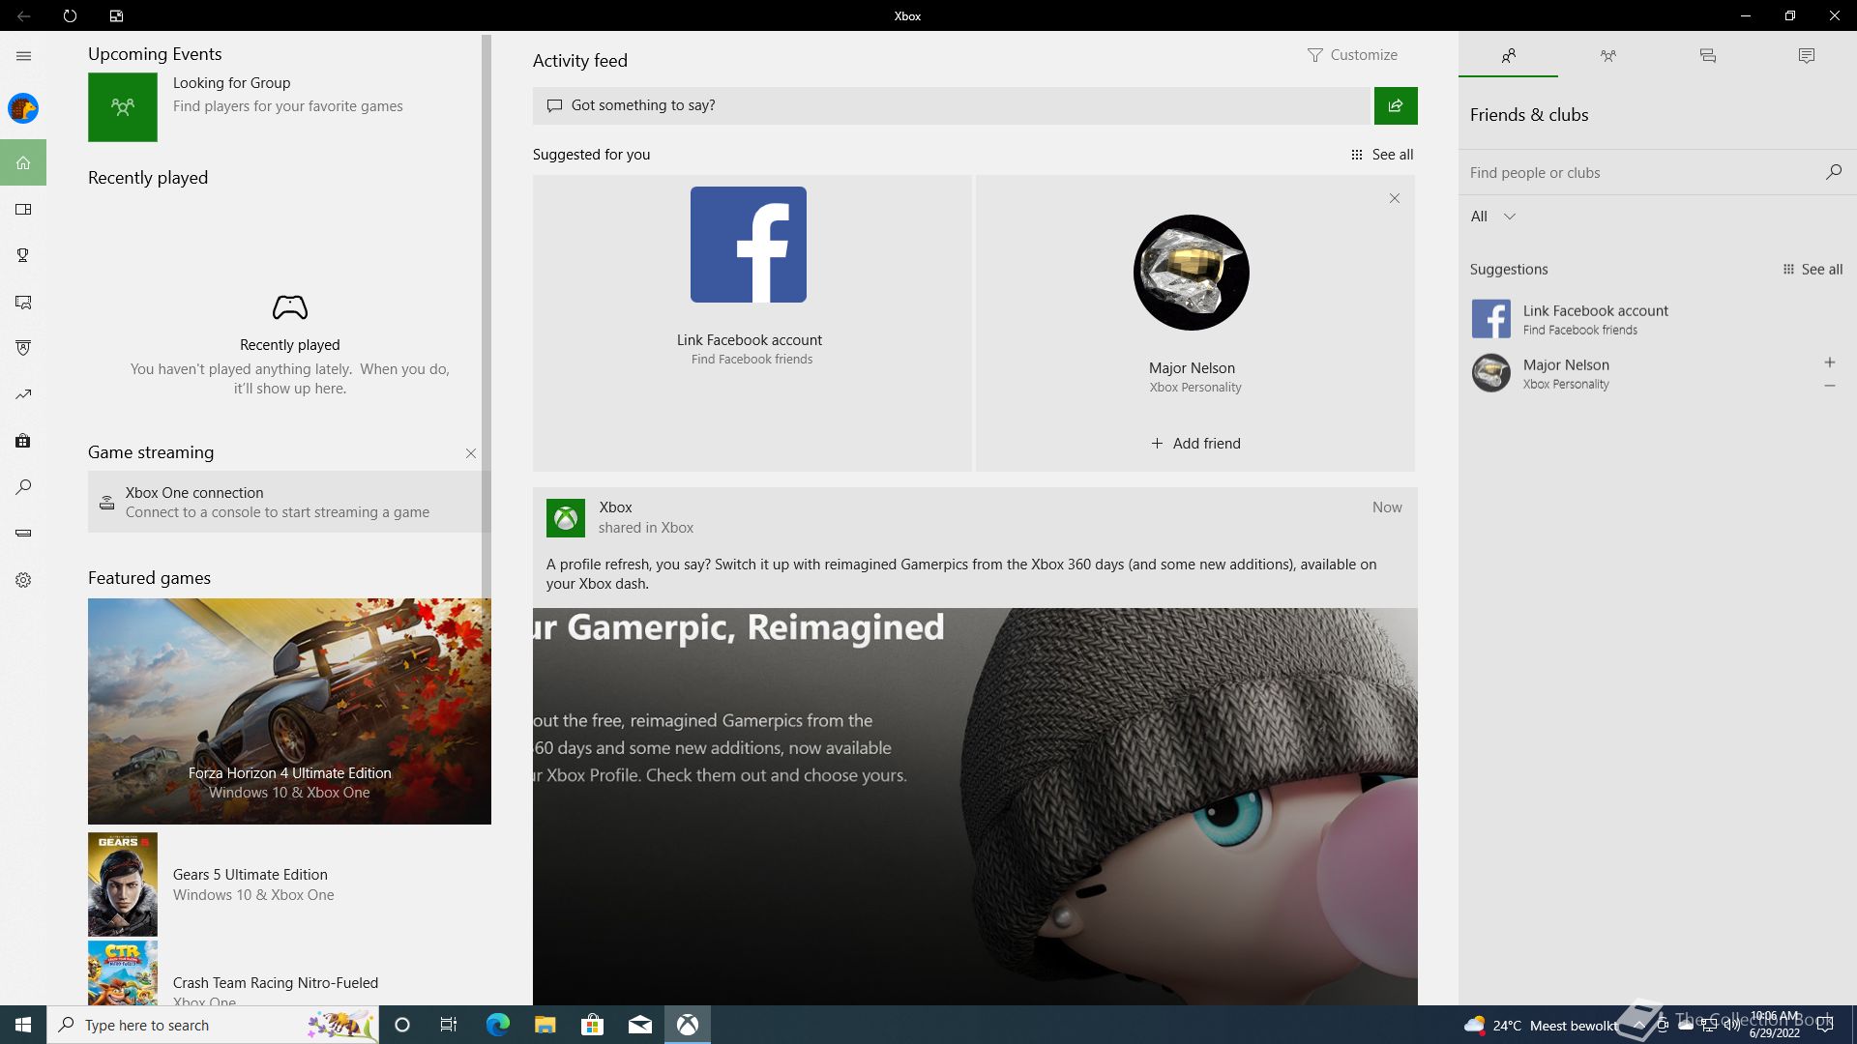
Task: Click Add friend for Major Nelson
Action: [1195, 444]
